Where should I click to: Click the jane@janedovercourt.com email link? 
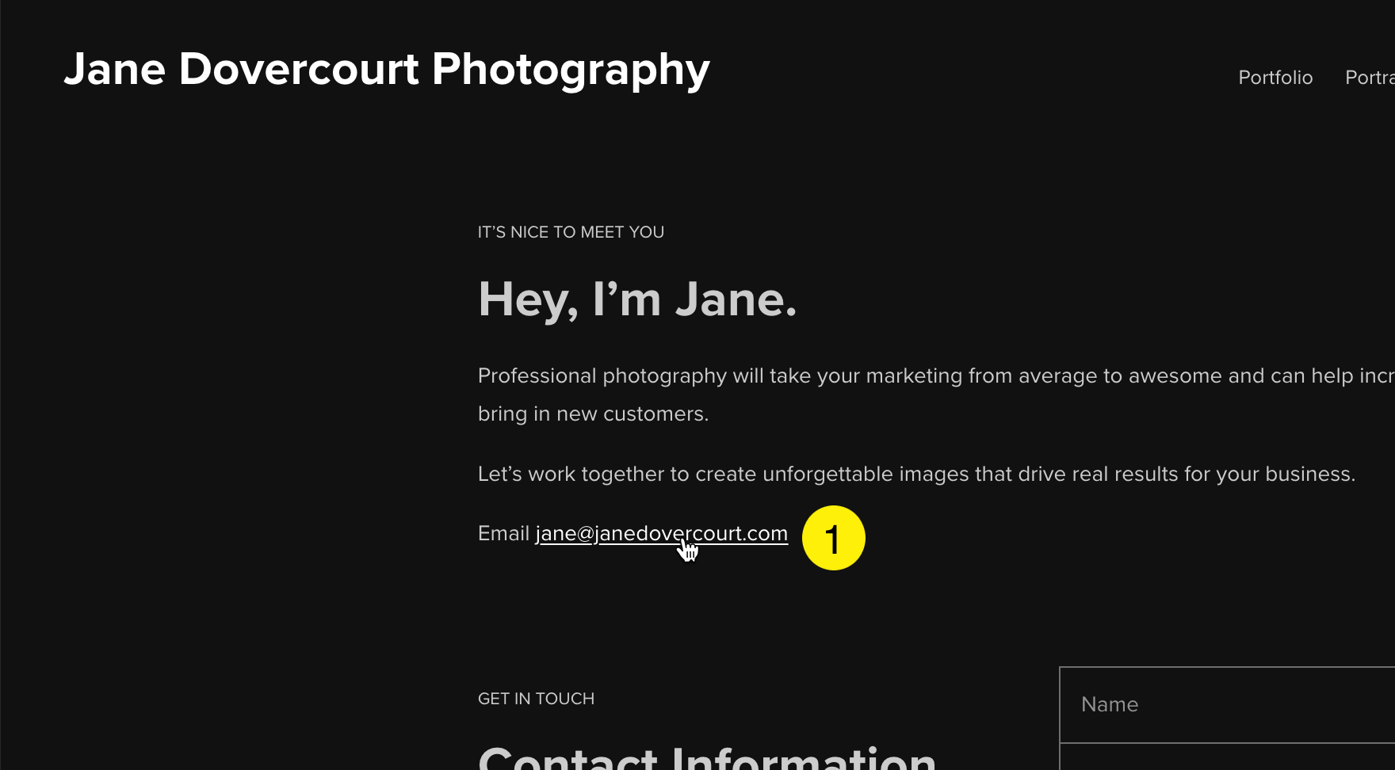click(x=662, y=534)
